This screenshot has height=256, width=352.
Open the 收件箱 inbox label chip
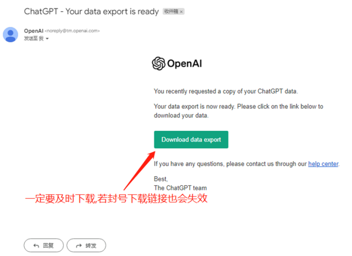171,11
